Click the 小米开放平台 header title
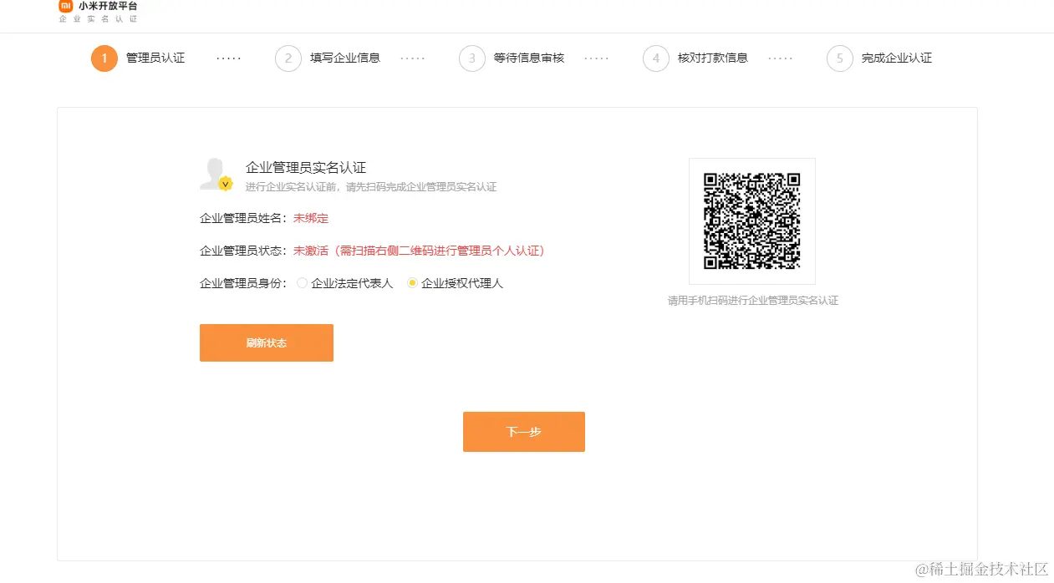 click(x=108, y=6)
